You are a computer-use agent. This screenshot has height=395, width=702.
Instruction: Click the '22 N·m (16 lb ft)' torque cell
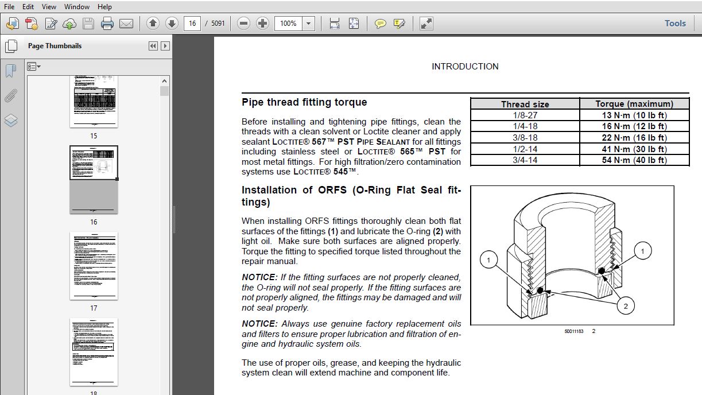point(634,138)
